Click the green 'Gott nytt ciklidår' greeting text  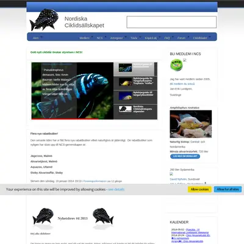[x=56, y=52]
